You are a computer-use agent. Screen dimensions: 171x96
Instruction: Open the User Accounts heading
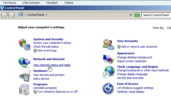click(128, 41)
